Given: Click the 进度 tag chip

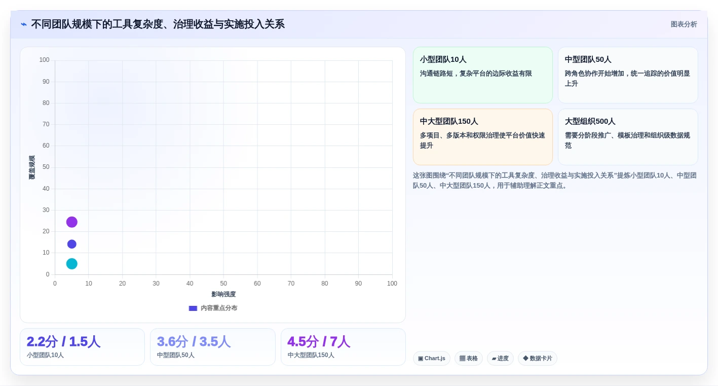Looking at the screenshot, I should [500, 358].
